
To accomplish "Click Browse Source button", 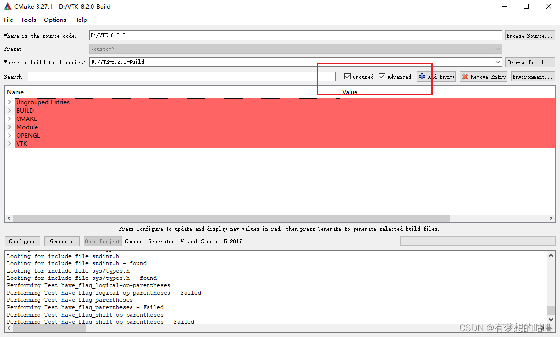I will (x=530, y=35).
